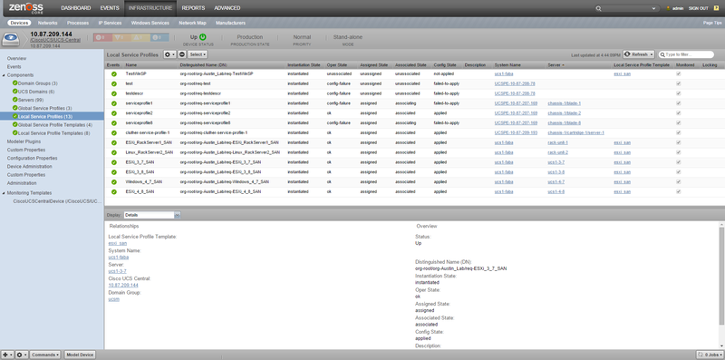The height and width of the screenshot is (360, 725).
Task: Collapse the Monitoring Templates tree node
Action: [5, 193]
